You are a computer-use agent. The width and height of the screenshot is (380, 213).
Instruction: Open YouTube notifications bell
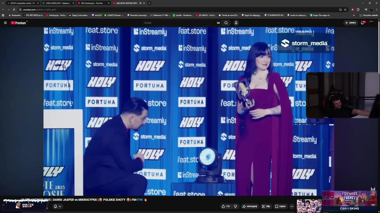[x=363, y=23]
